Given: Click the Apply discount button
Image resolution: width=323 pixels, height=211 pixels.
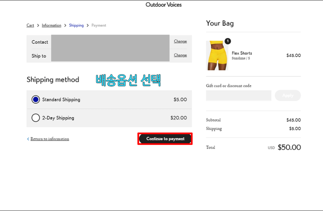Looking at the screenshot, I should [288, 95].
